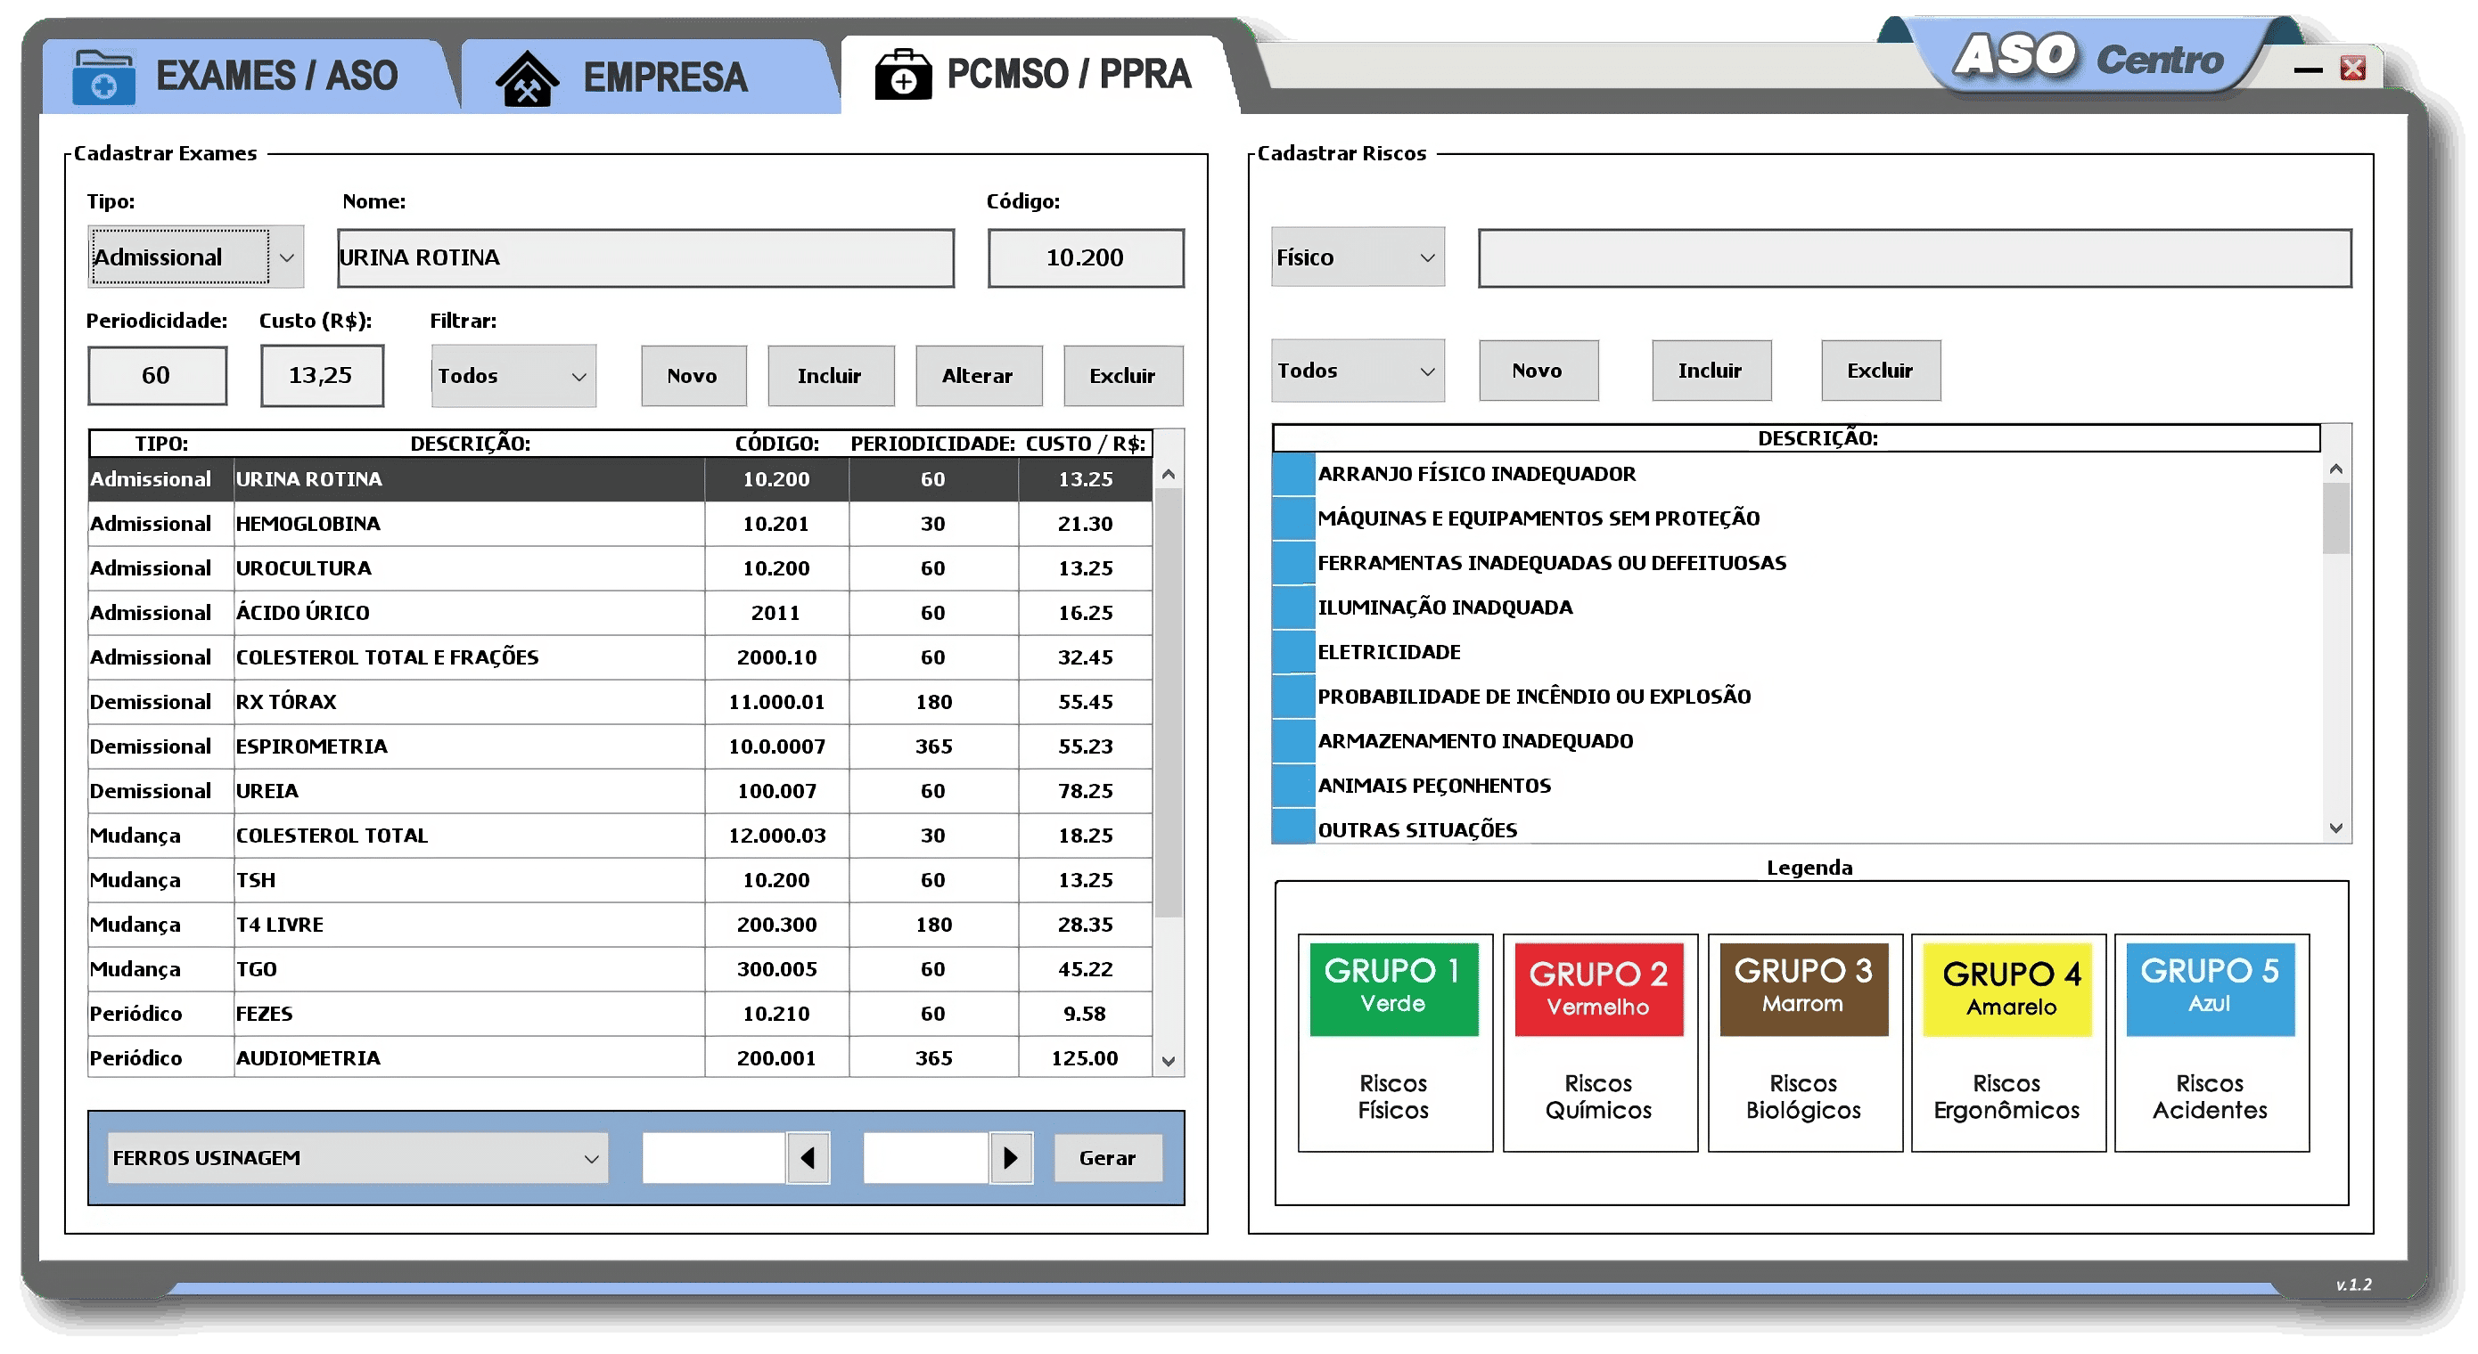
Task: Click the house icon on EMPRESA tab
Action: 527,77
